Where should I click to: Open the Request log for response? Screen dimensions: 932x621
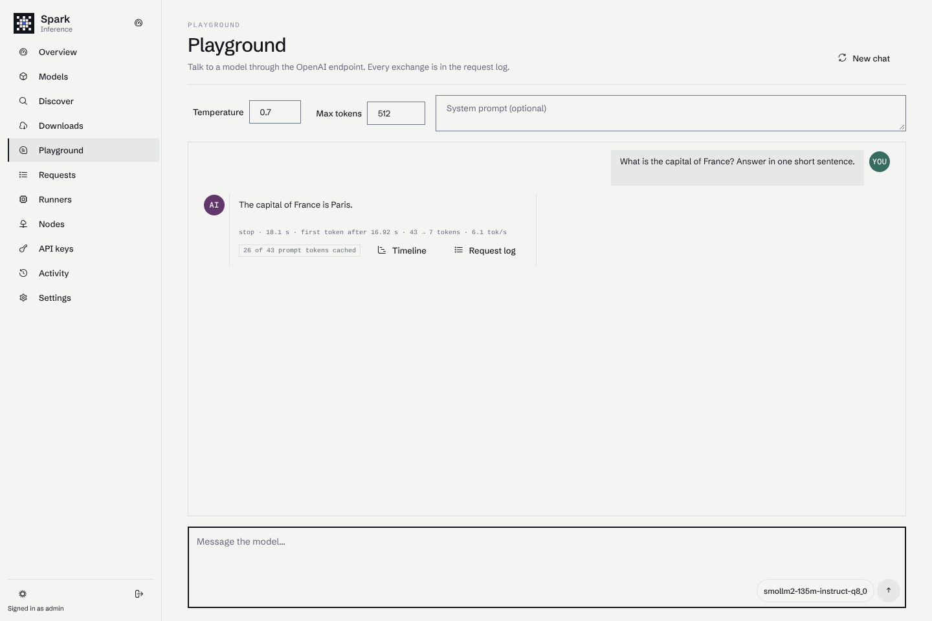(485, 250)
